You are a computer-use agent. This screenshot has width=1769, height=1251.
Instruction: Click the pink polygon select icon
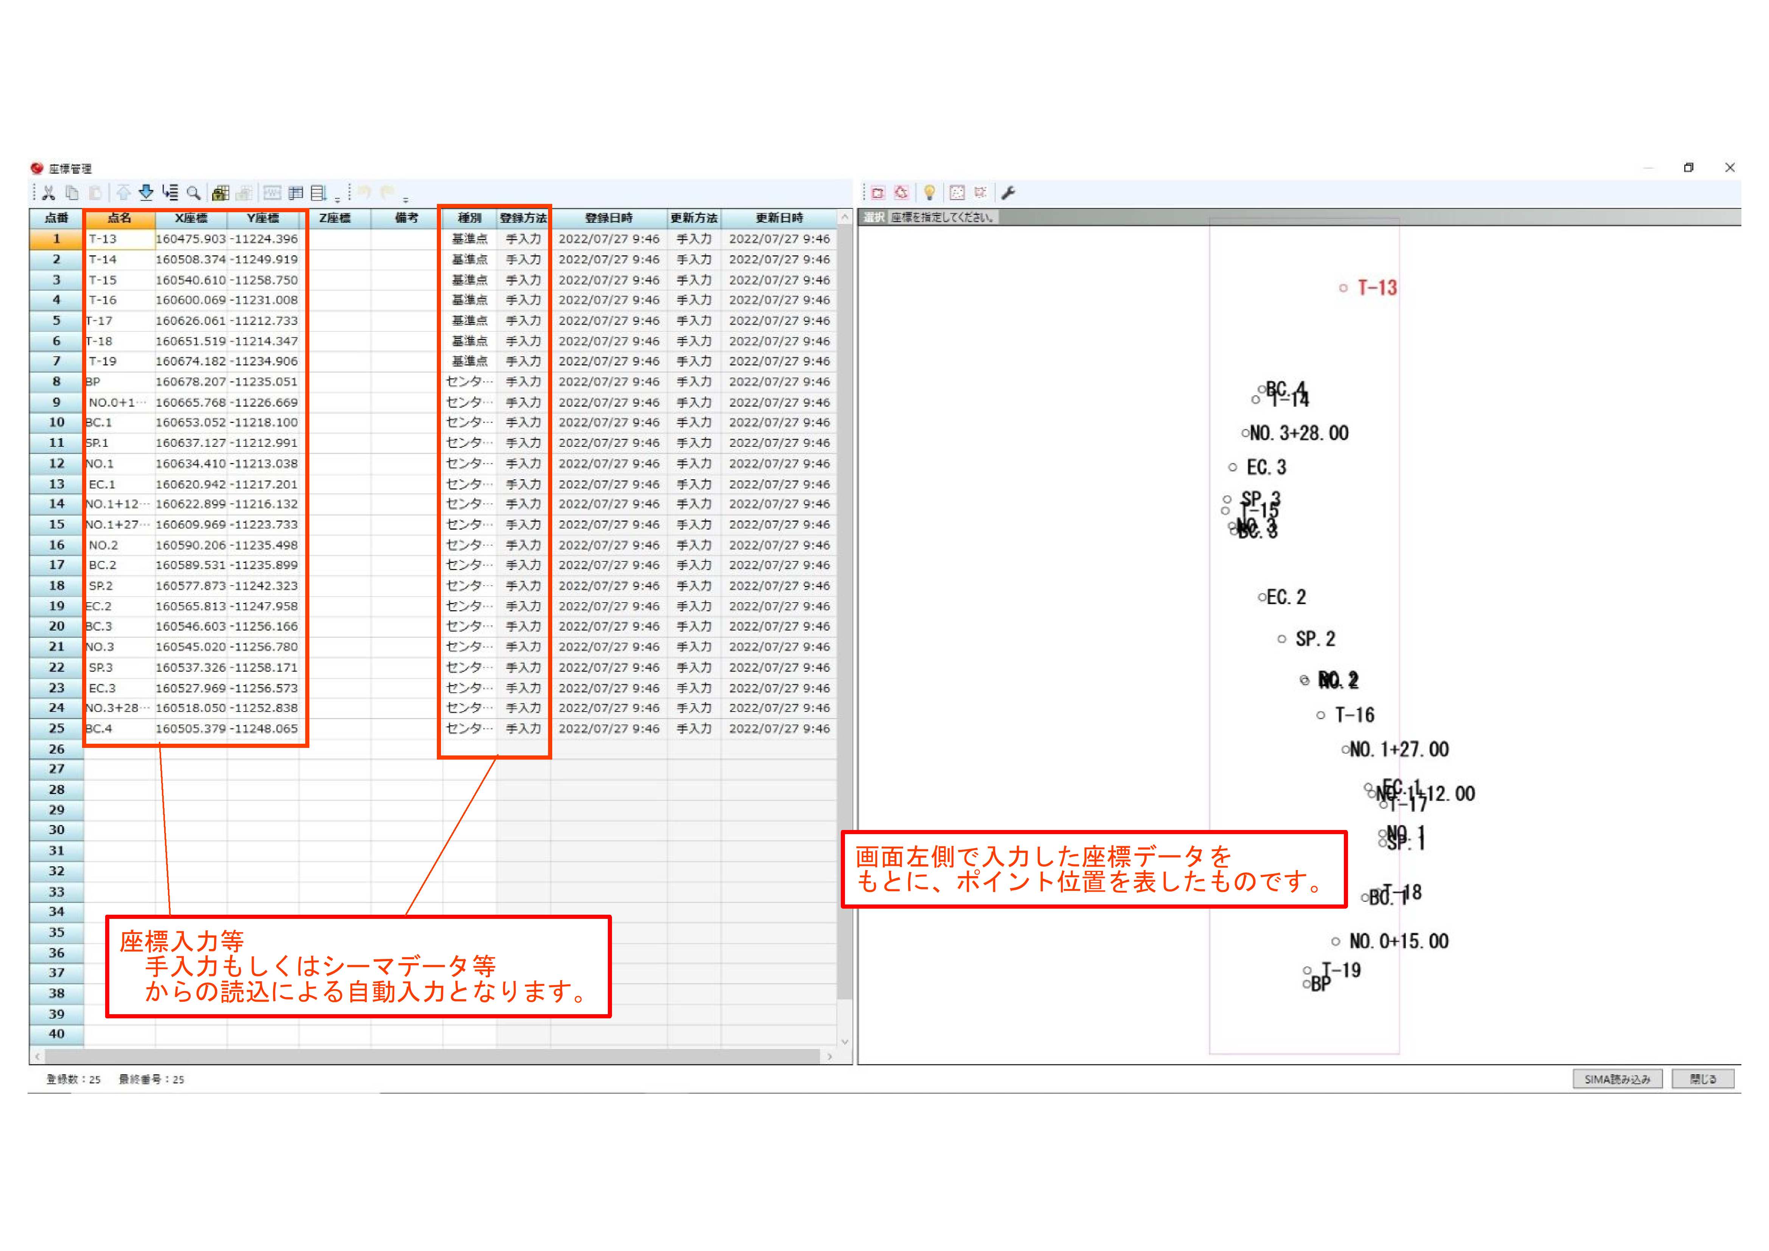point(901,193)
